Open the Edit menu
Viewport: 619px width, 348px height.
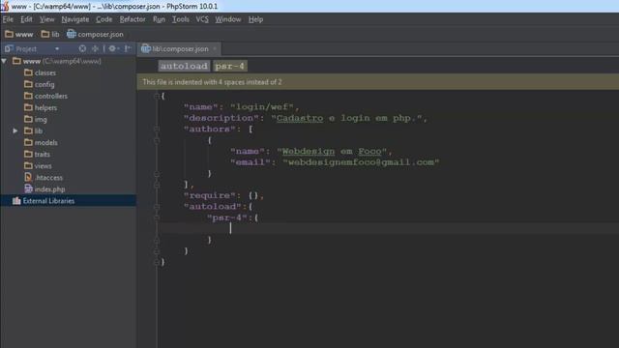click(26, 19)
